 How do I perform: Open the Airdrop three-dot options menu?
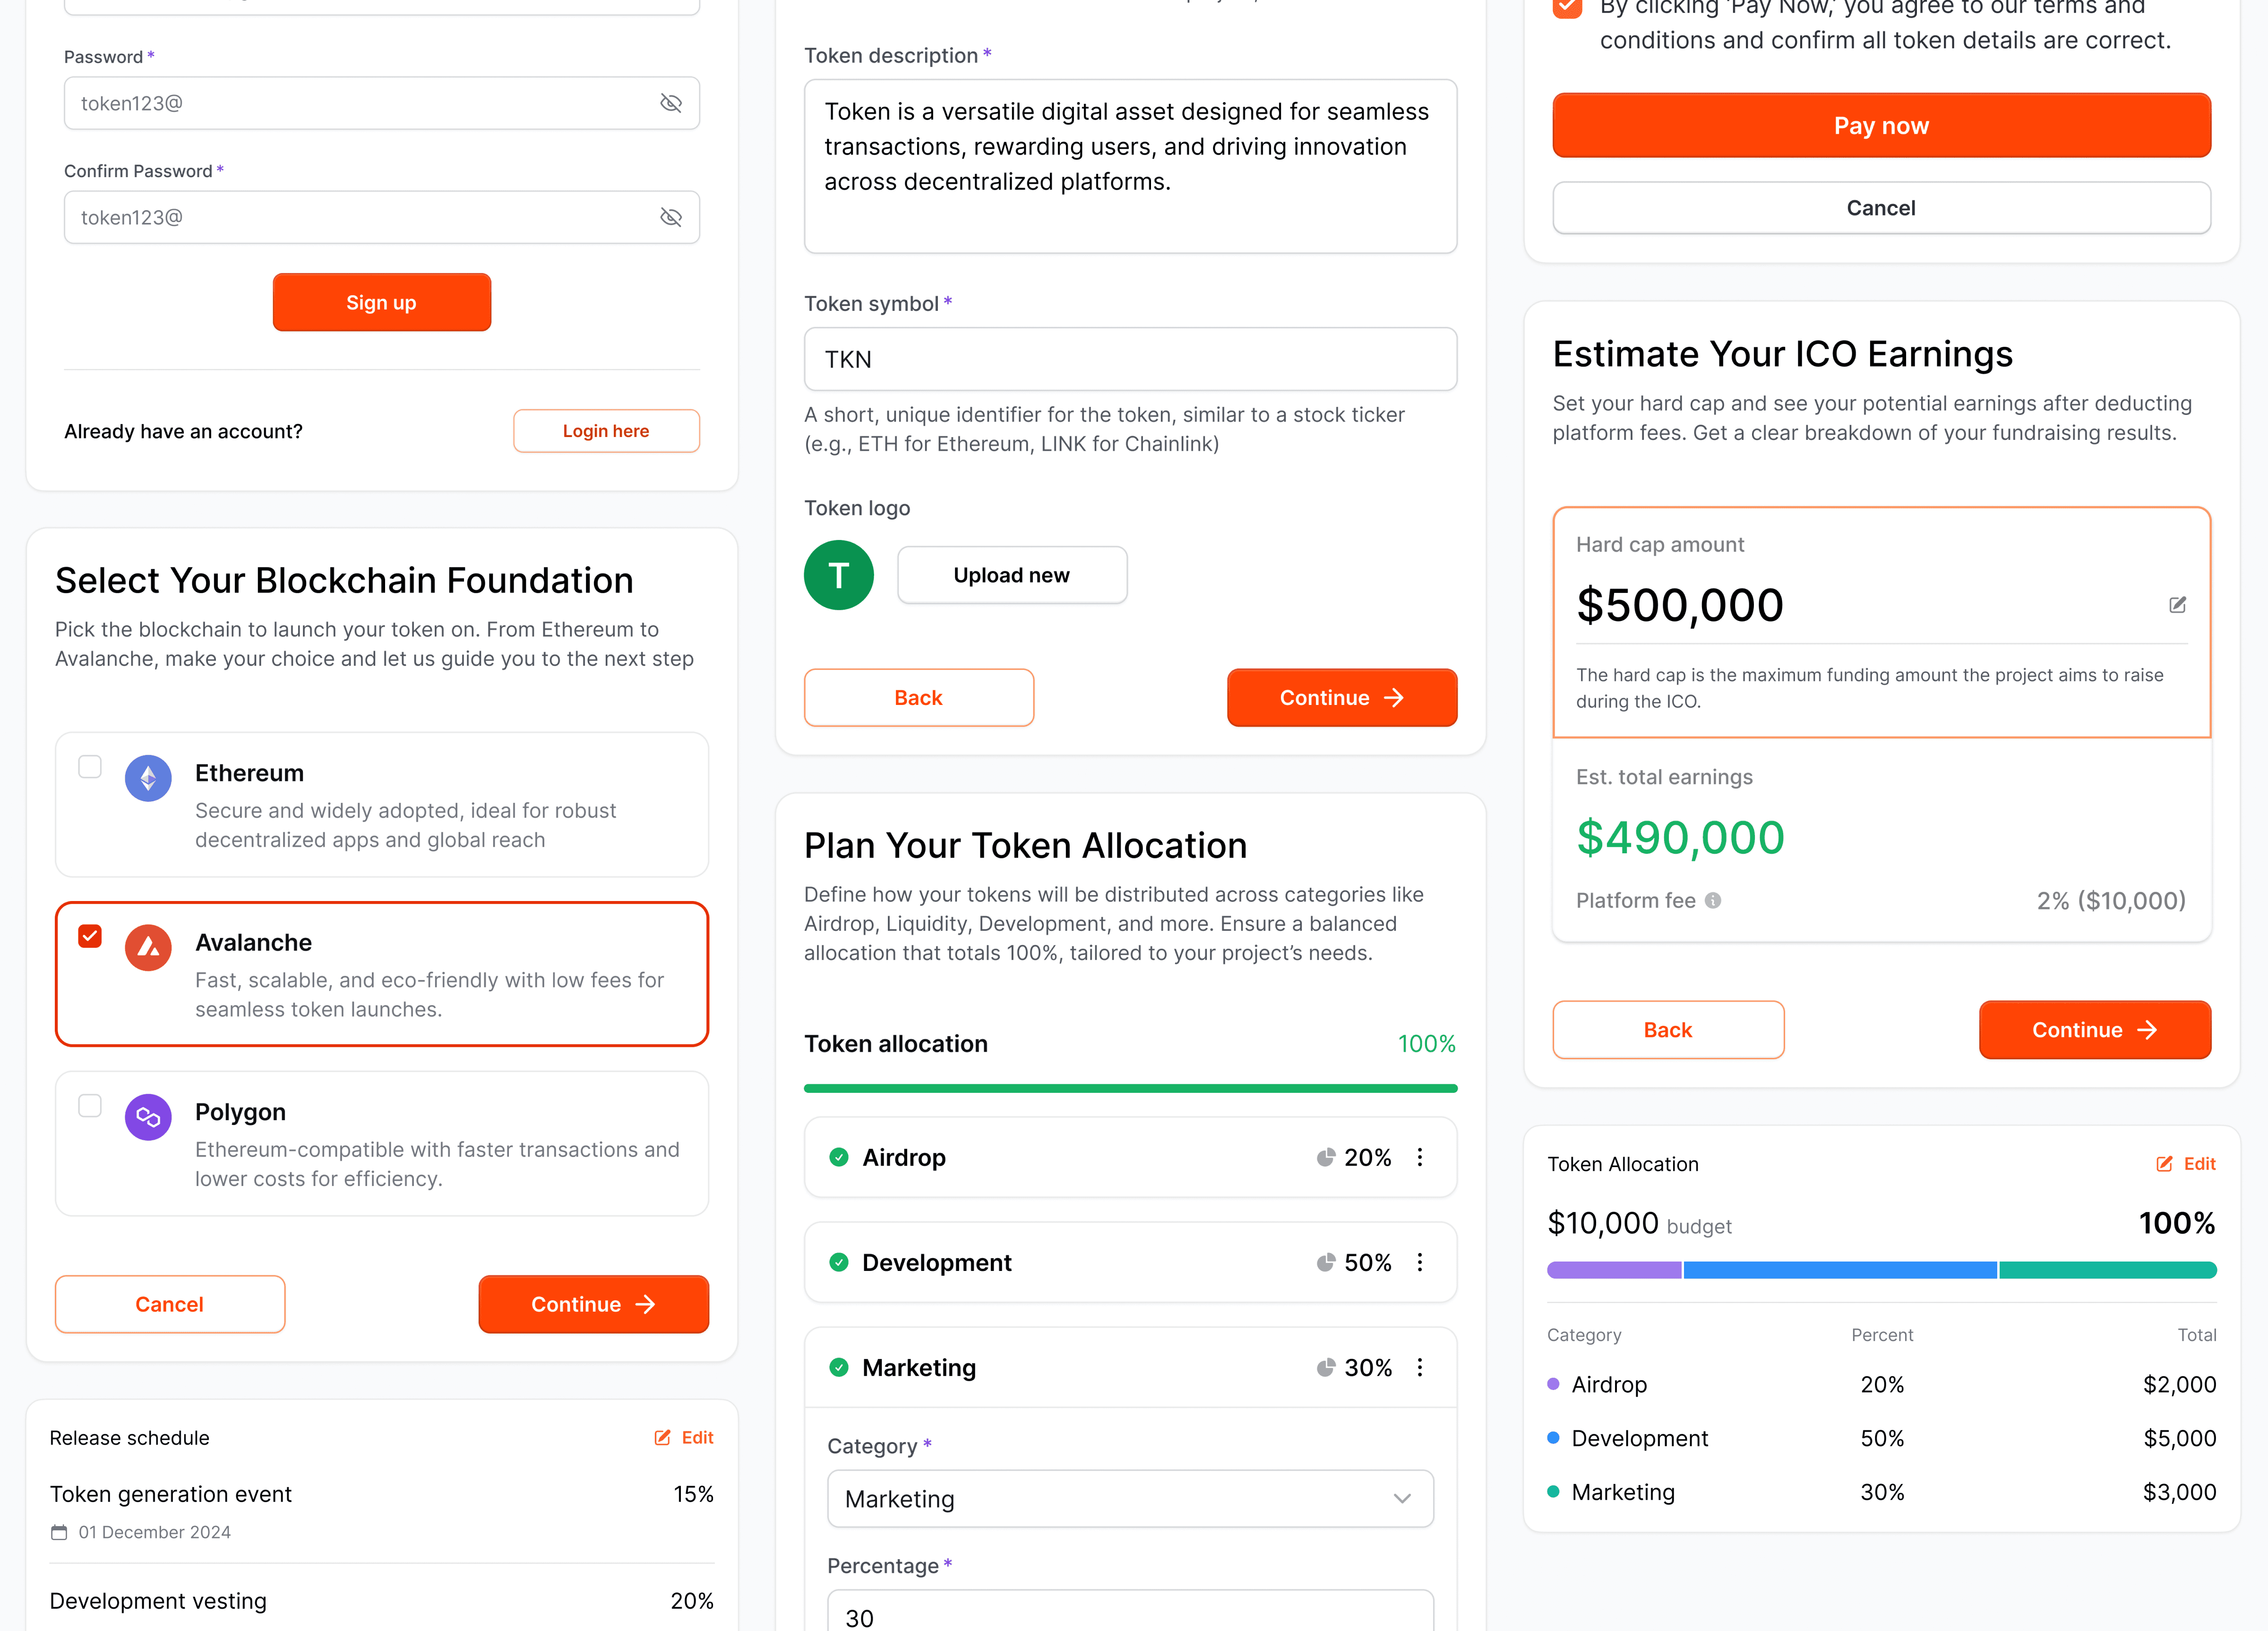coord(1420,1157)
